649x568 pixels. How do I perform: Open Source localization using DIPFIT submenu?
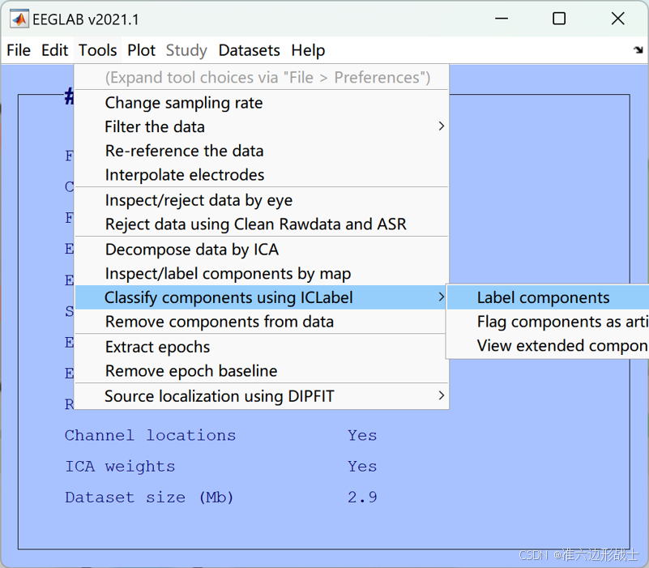pyautogui.click(x=262, y=396)
